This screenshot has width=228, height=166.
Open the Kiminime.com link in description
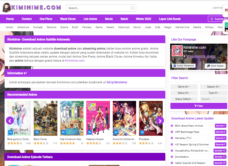click(x=75, y=61)
